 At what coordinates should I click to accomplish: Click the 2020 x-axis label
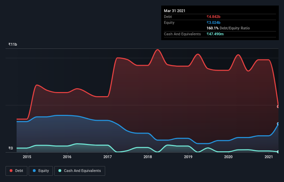pos(228,157)
